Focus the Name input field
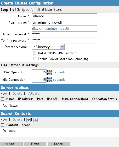This screenshot has width=119, height=147. tap(65, 16)
